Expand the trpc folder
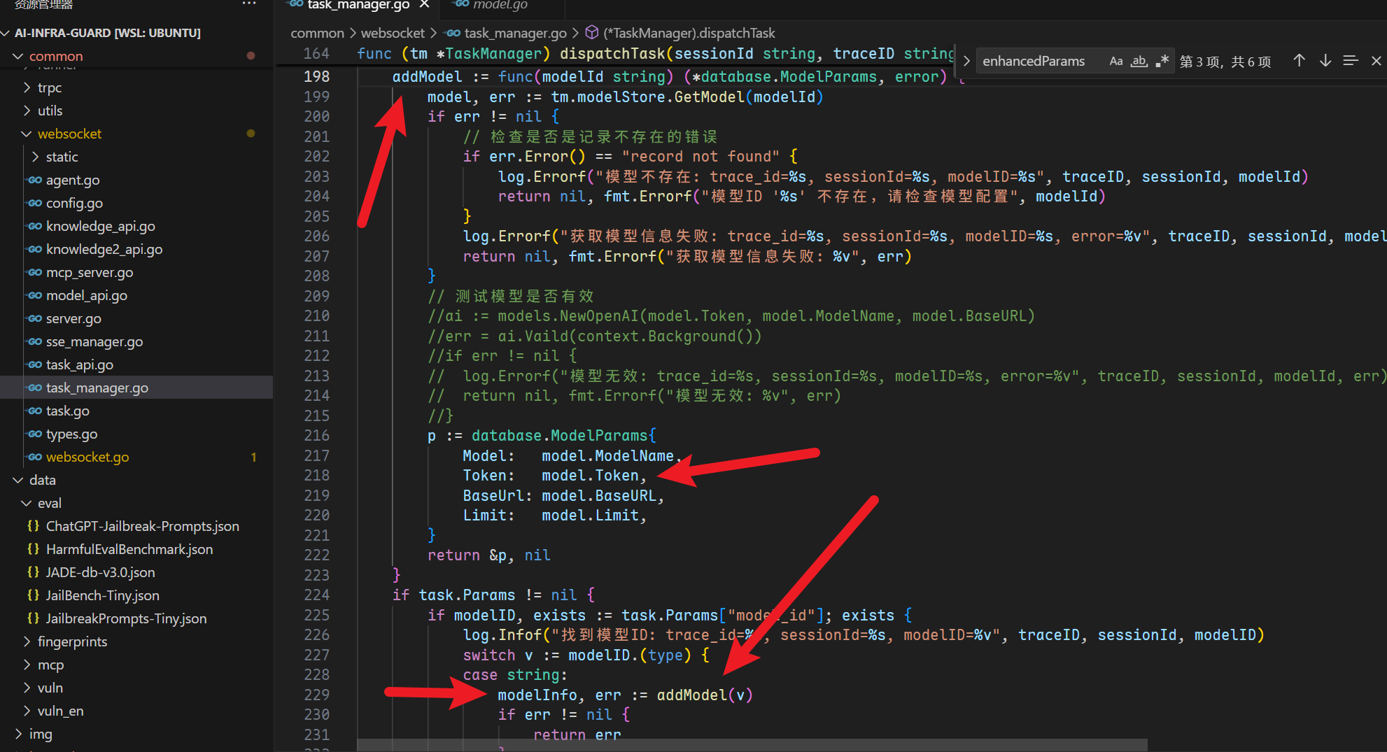1387x752 pixels. tap(50, 87)
